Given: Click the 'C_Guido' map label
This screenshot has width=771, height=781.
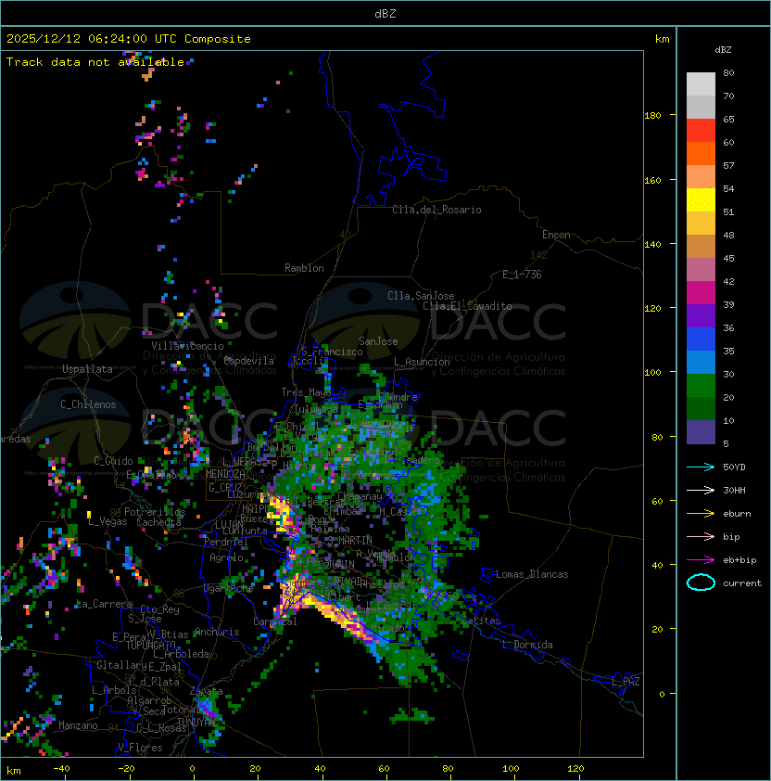Looking at the screenshot, I should (113, 461).
